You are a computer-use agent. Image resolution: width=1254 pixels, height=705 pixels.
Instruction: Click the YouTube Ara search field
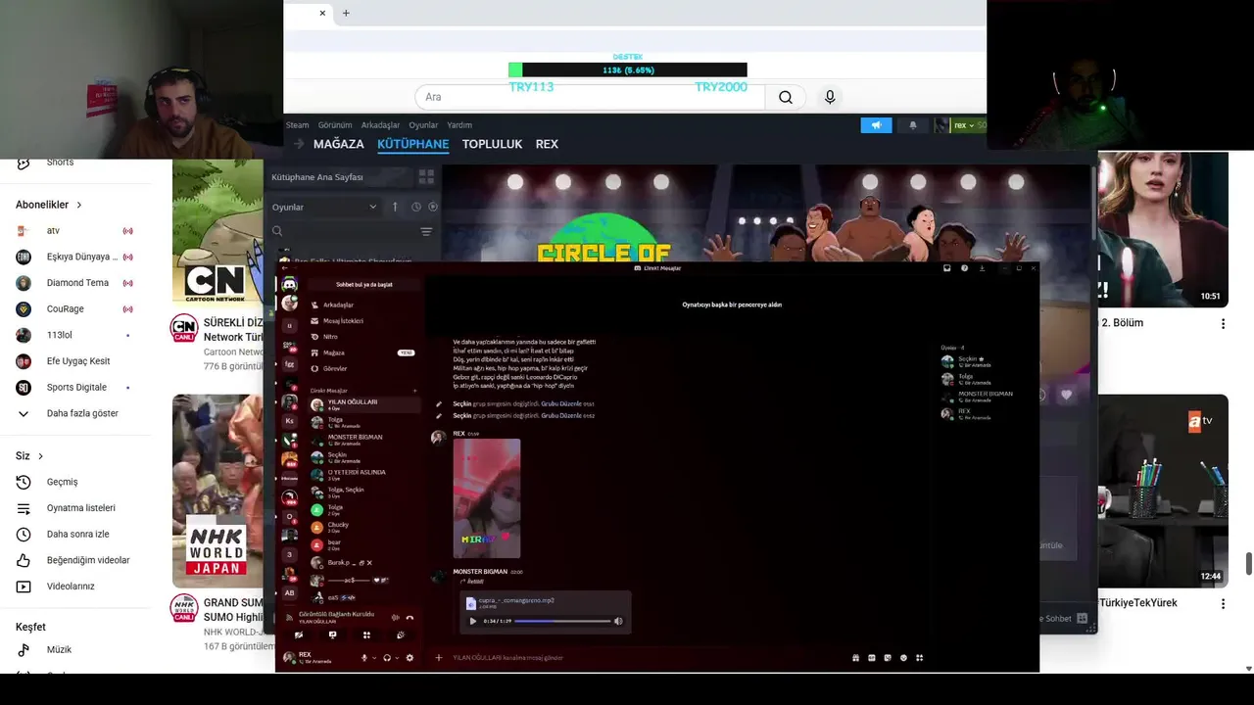click(x=592, y=97)
